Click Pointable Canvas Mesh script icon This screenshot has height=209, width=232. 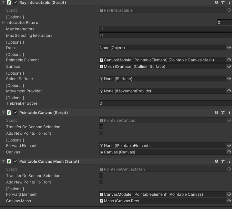click(9, 161)
